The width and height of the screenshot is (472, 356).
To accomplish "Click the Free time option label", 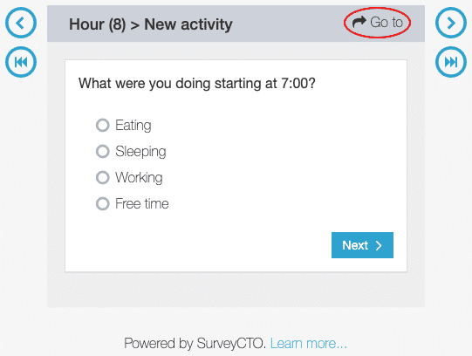I will pos(142,203).
